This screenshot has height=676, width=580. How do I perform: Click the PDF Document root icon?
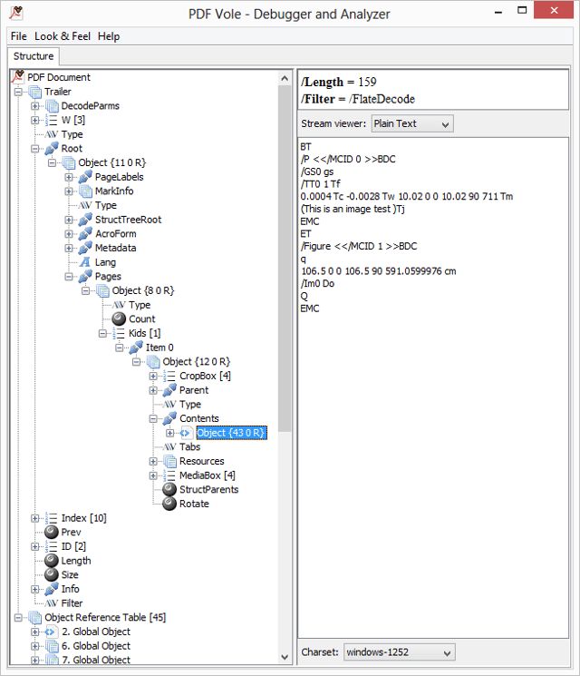click(x=17, y=77)
